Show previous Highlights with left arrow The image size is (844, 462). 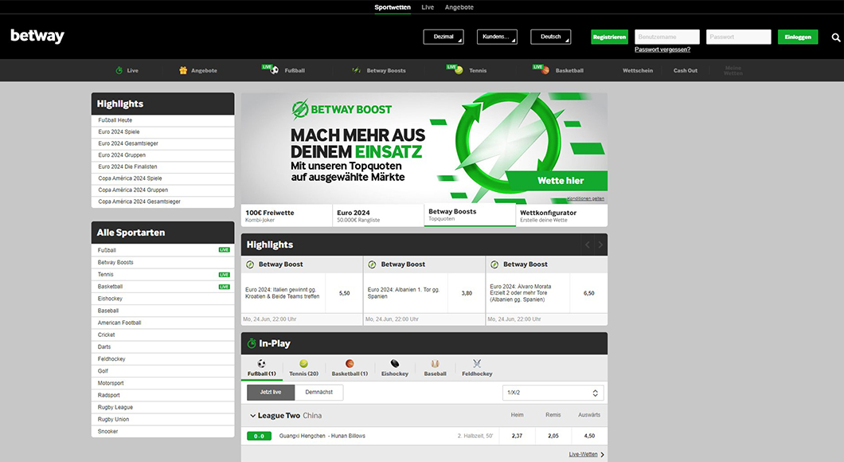[588, 245]
